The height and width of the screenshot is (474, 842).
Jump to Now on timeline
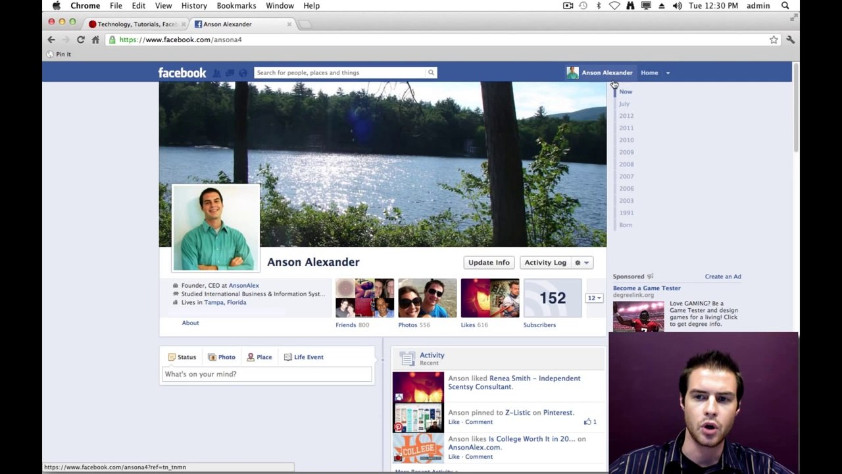(626, 92)
